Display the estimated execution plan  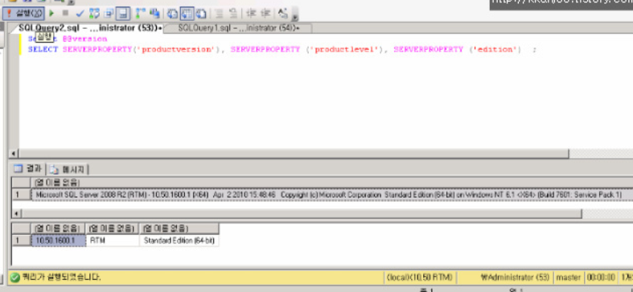pos(94,14)
